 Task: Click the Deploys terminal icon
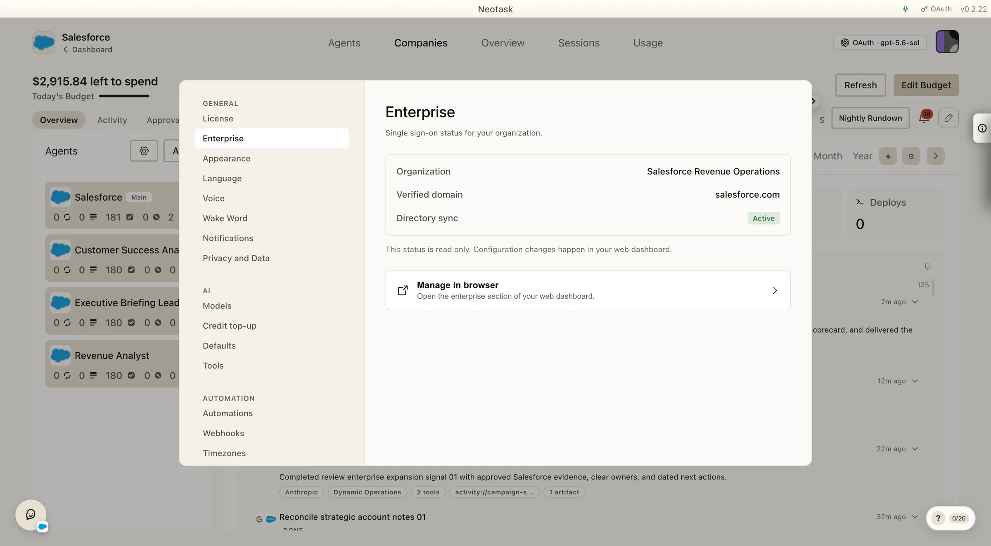pyautogui.click(x=860, y=202)
